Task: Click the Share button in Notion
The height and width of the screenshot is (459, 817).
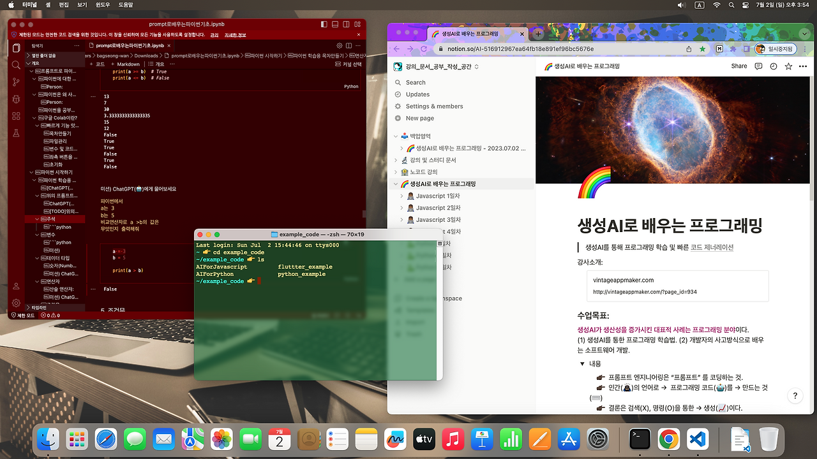Action: click(738, 66)
